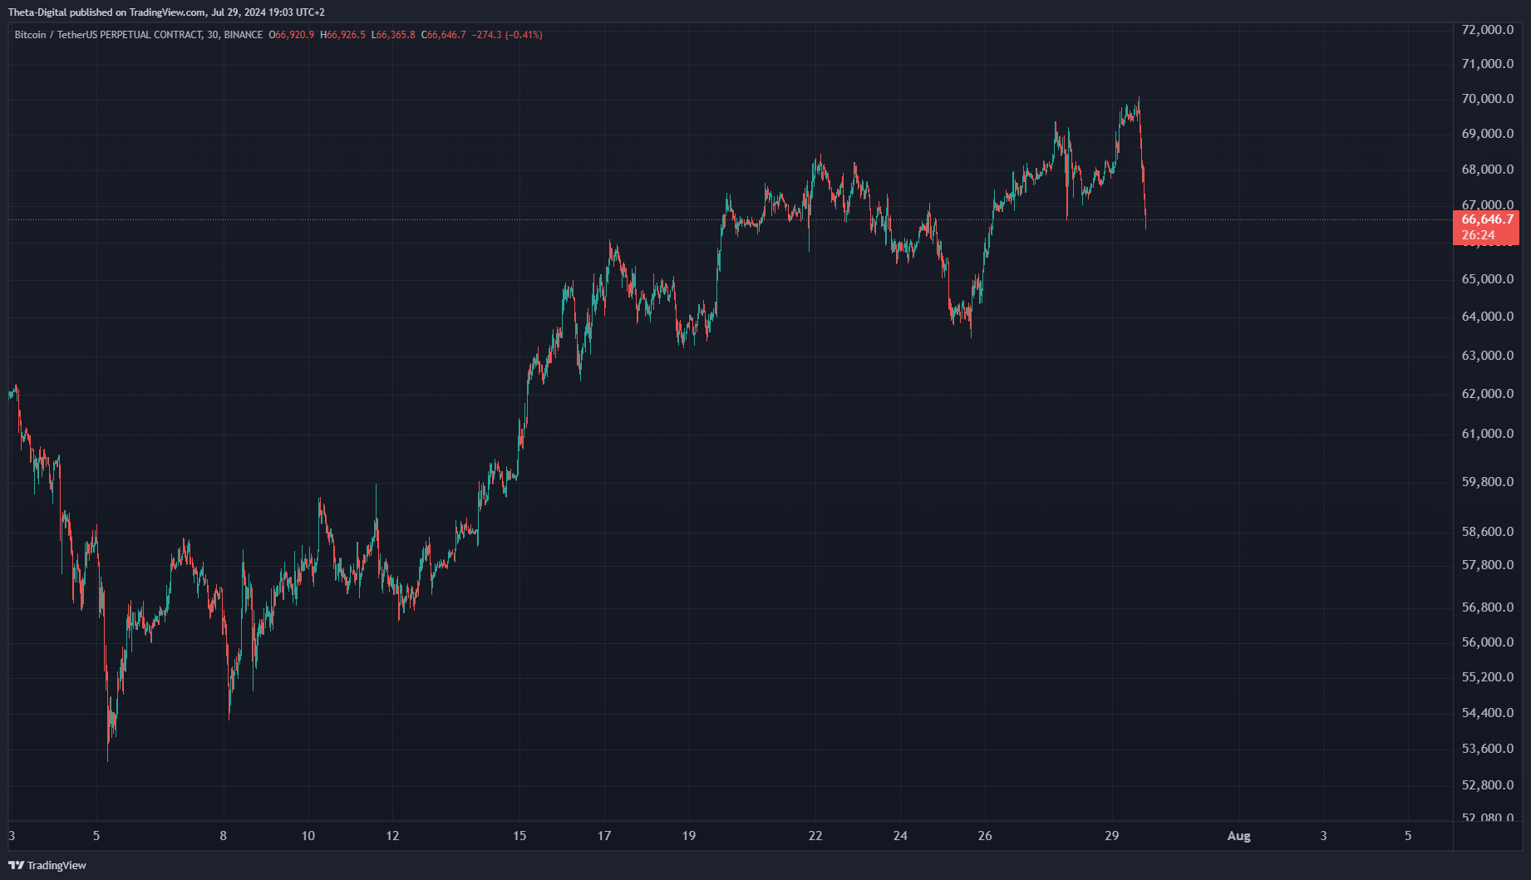Click the 68,000.0 price axis label

[1488, 170]
